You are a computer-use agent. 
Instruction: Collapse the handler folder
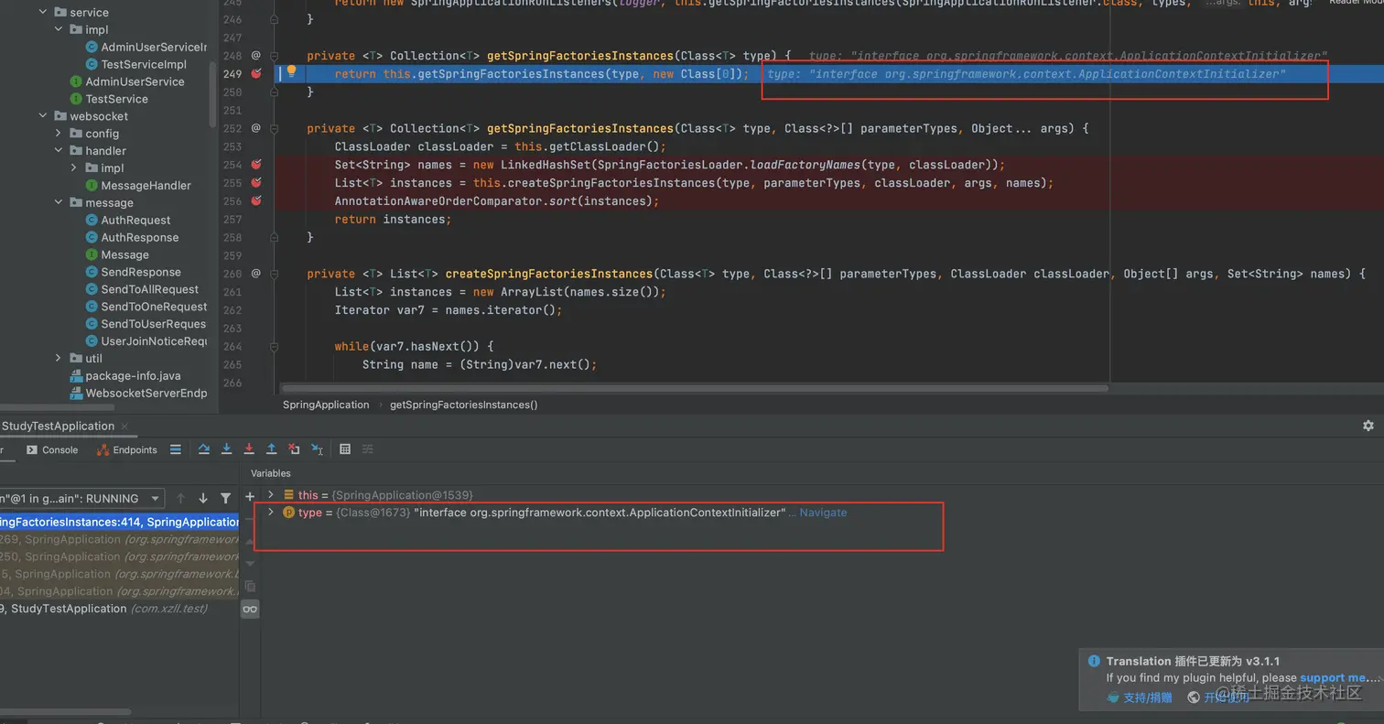(59, 151)
